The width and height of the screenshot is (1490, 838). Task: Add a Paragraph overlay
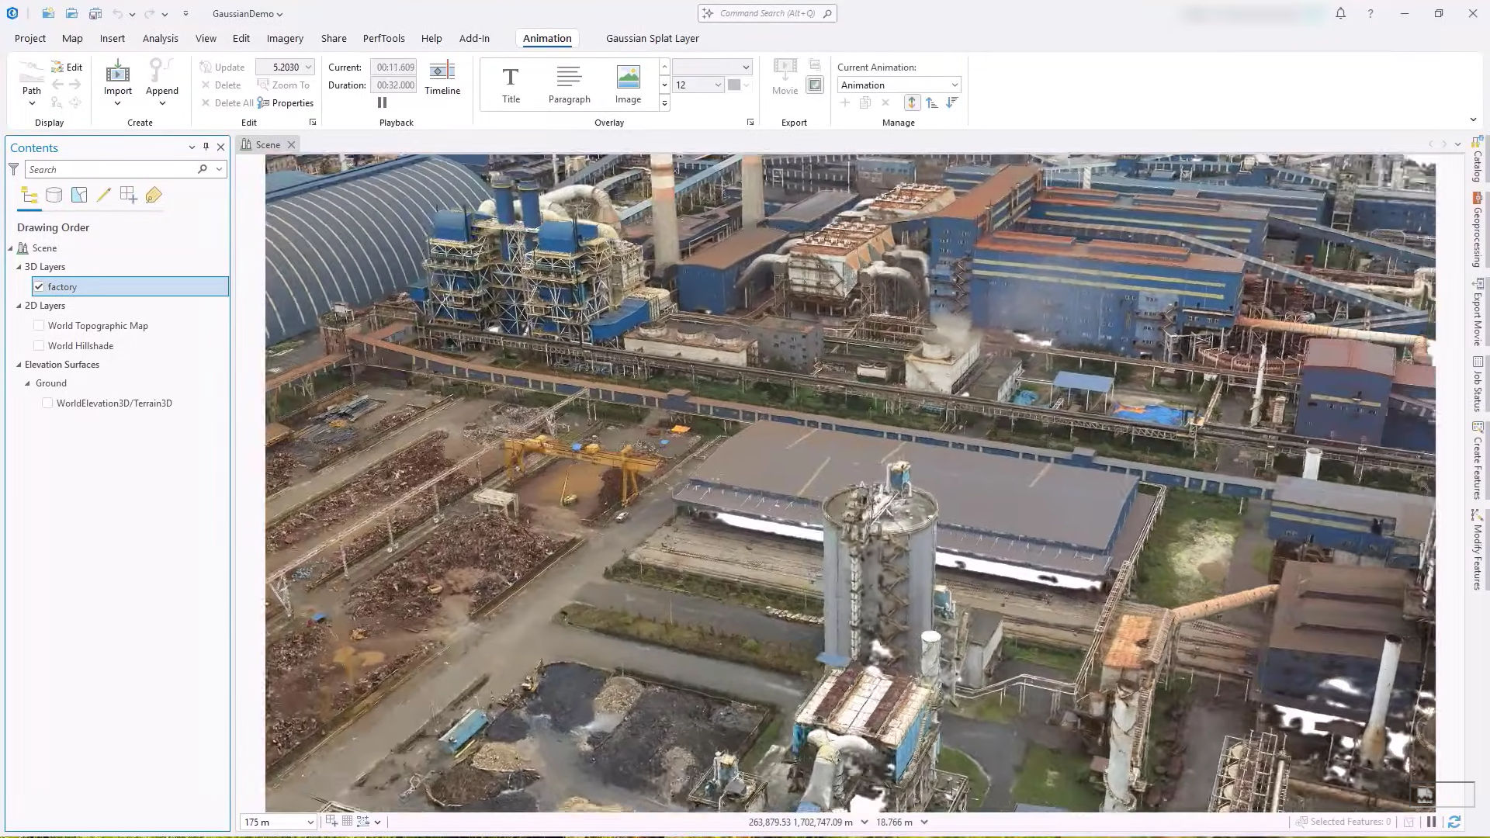pos(570,84)
